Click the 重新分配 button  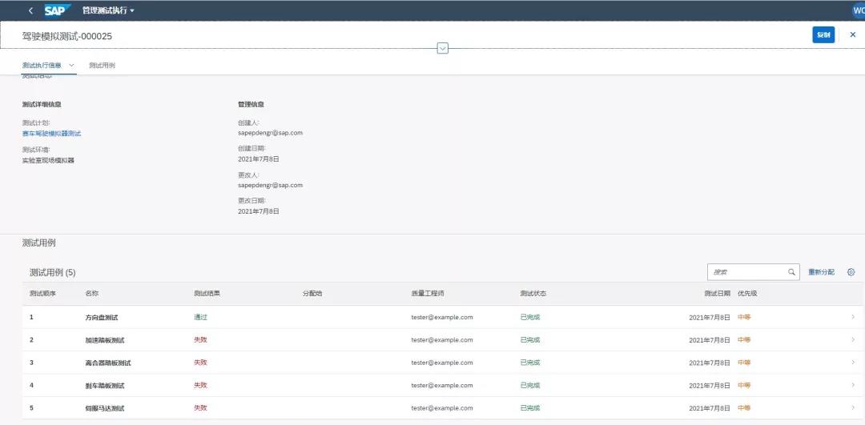[821, 272]
